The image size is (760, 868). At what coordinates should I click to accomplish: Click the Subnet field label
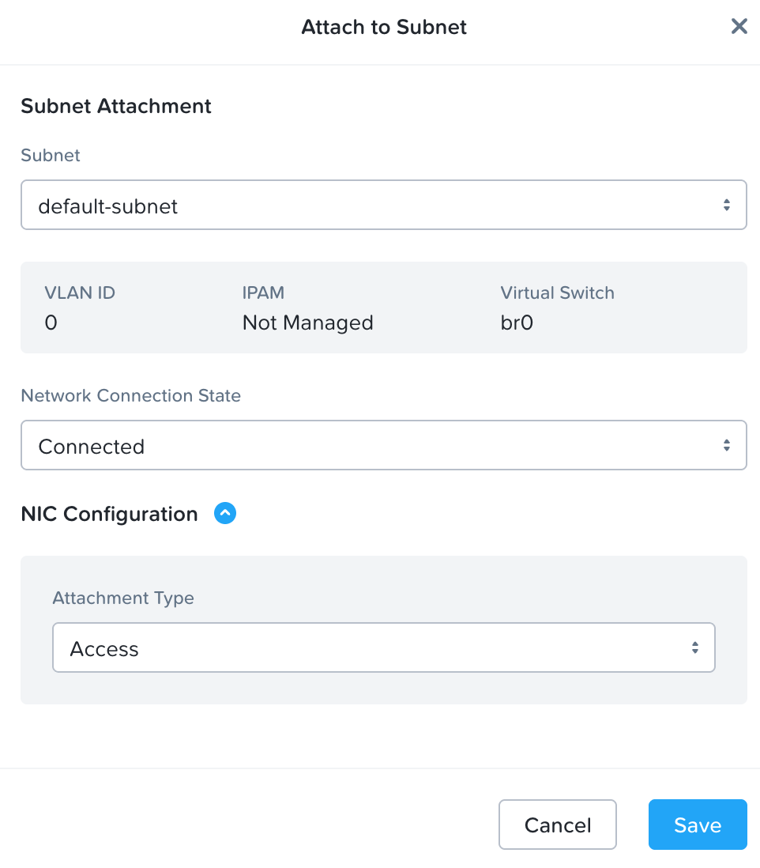click(x=51, y=155)
